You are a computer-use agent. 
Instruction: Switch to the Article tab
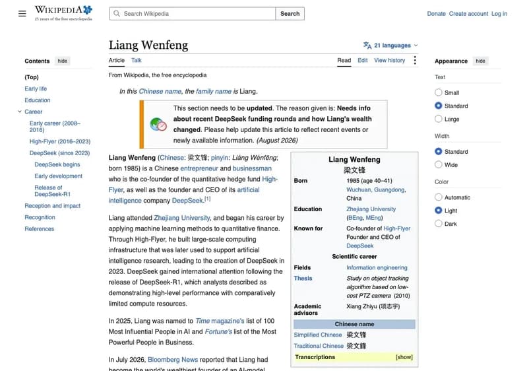tap(116, 60)
